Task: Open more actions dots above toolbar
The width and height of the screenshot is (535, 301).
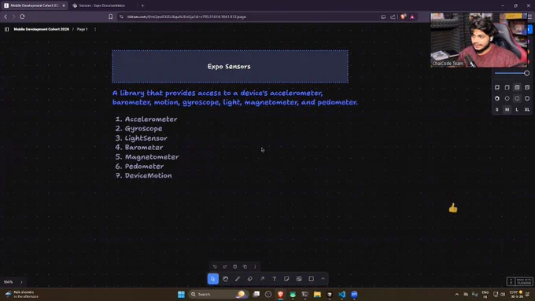Action: coord(255,266)
